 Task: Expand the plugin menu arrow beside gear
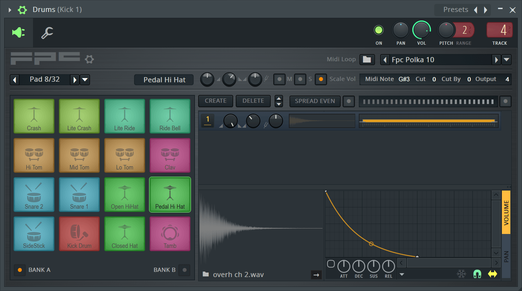click(x=10, y=10)
